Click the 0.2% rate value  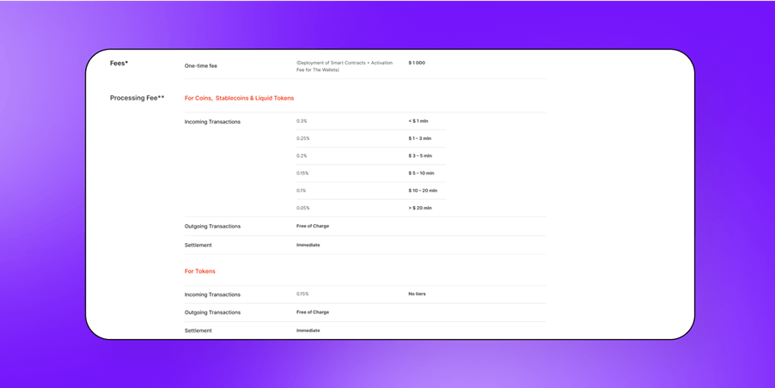coord(302,156)
